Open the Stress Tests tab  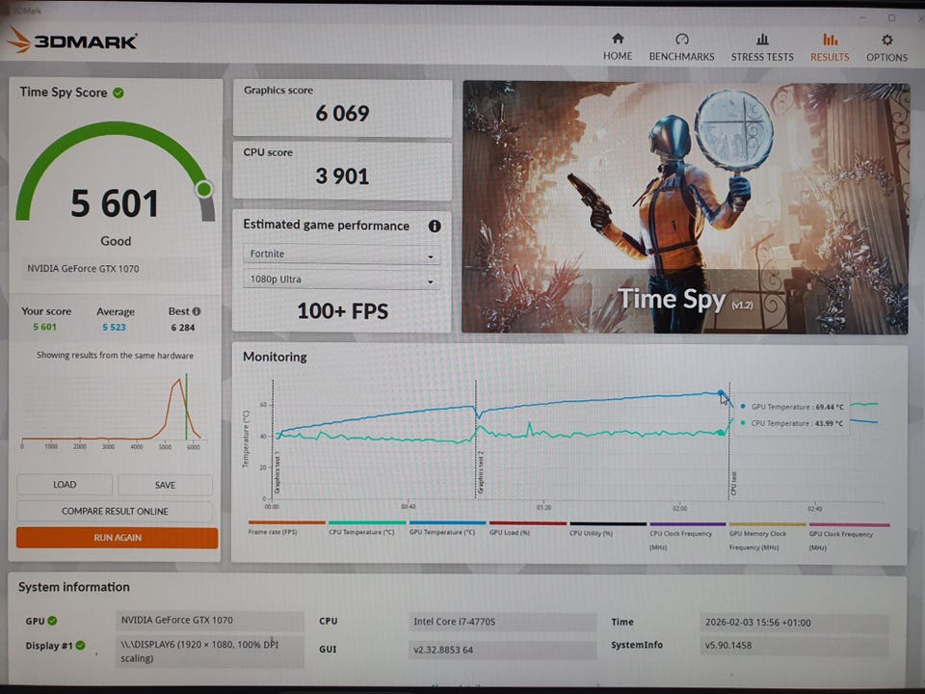click(x=762, y=47)
